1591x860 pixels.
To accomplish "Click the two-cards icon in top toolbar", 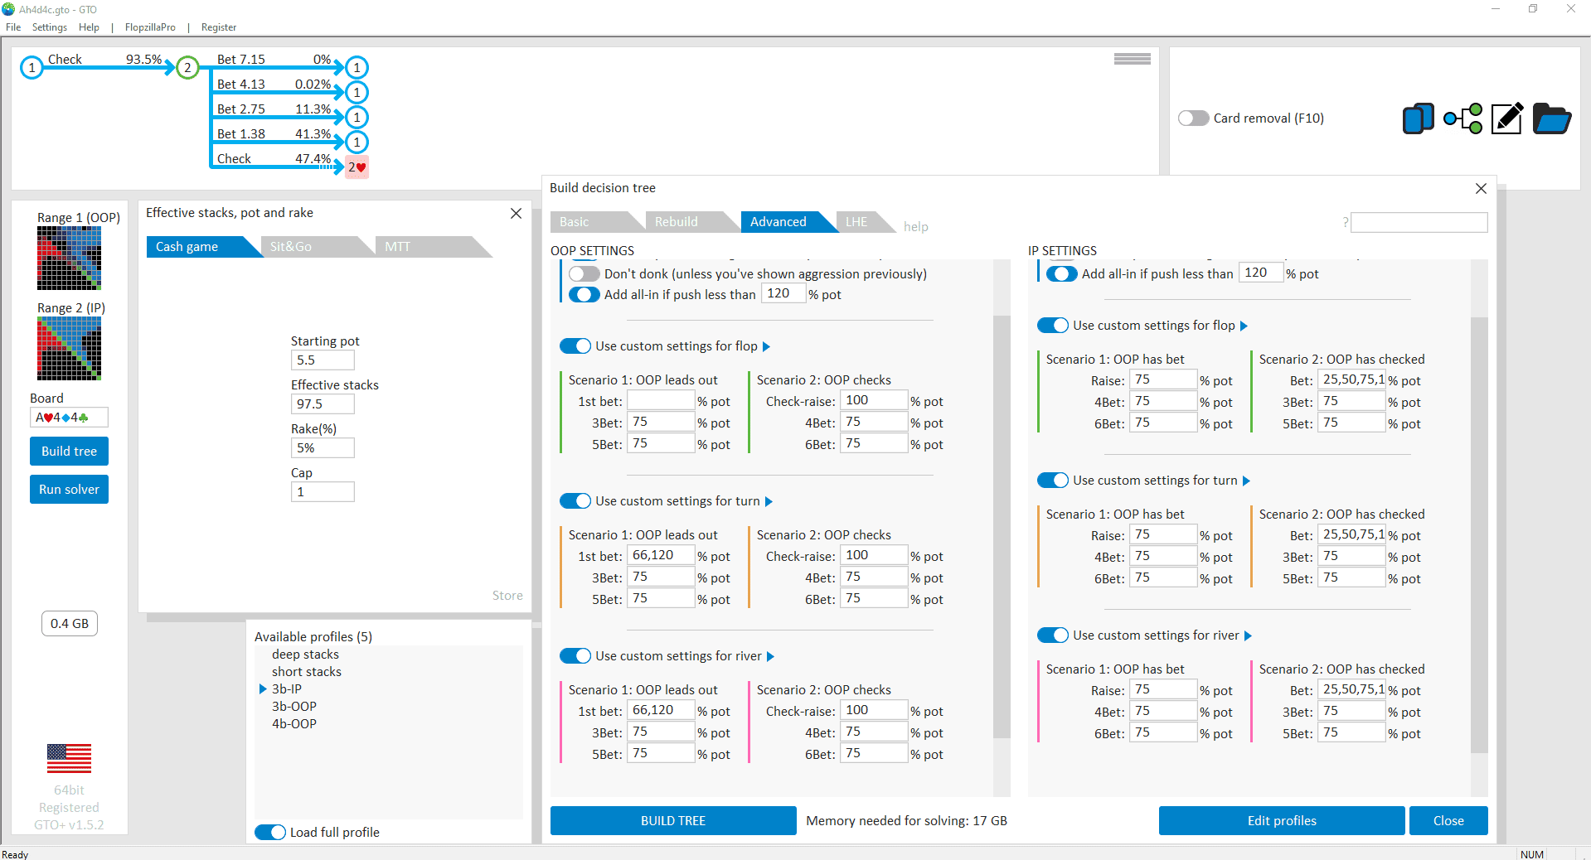I will coord(1418,118).
